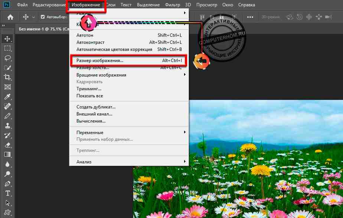Image resolution: width=343 pixels, height=218 pixels.
Task: Click the three-dots more options button
Action: [x=250, y=17]
